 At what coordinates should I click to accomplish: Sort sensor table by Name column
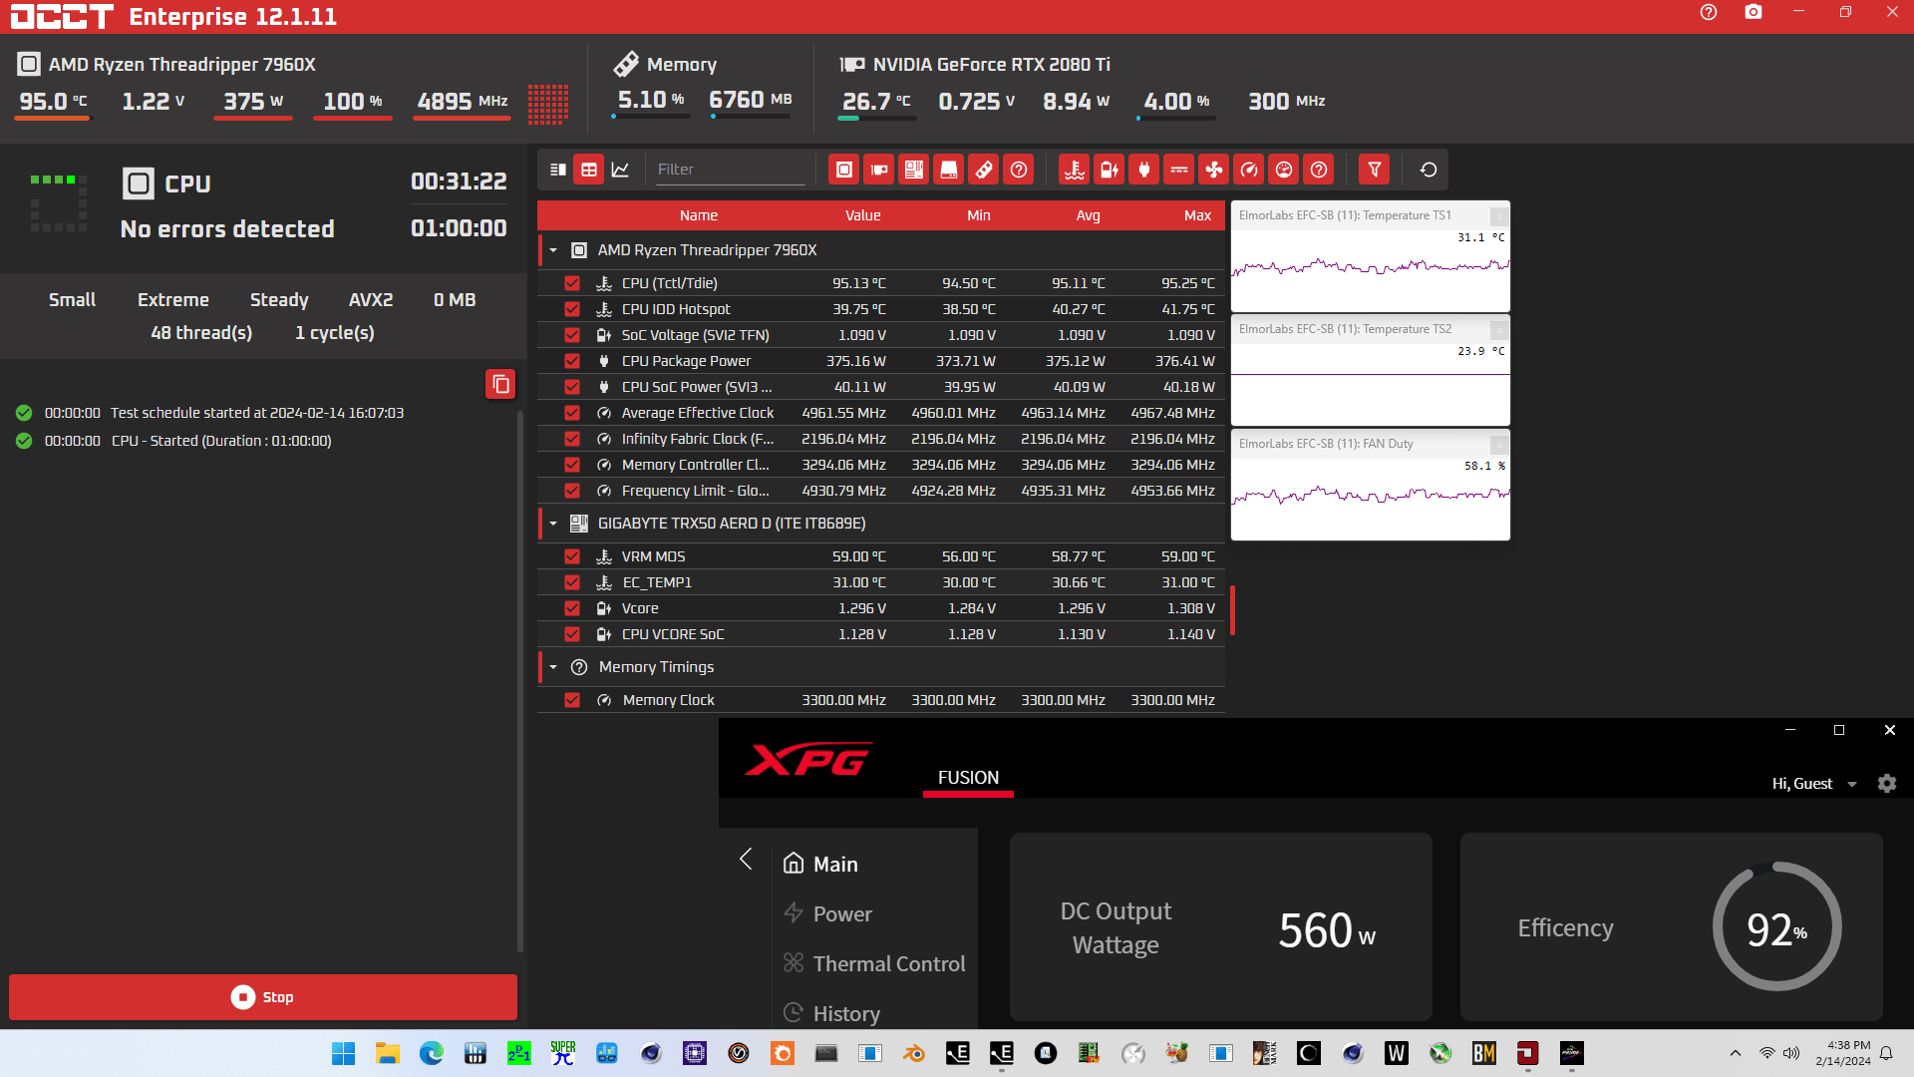[x=699, y=215]
